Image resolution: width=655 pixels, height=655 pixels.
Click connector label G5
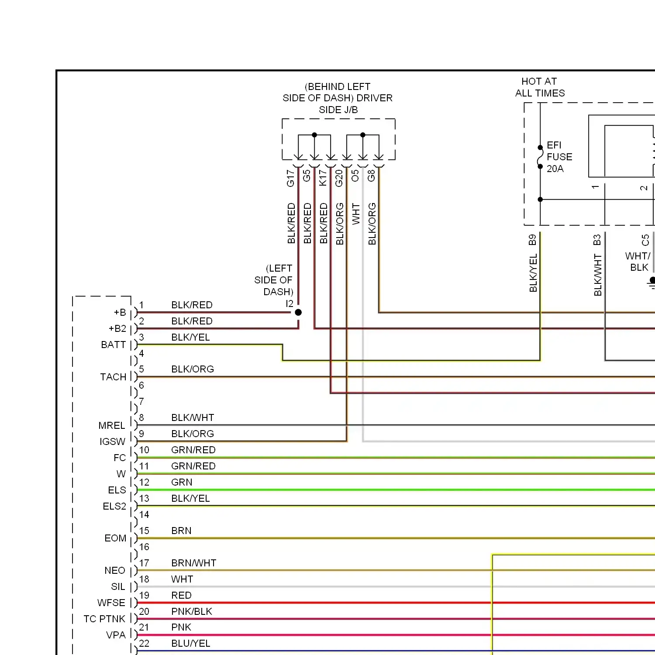coord(307,176)
